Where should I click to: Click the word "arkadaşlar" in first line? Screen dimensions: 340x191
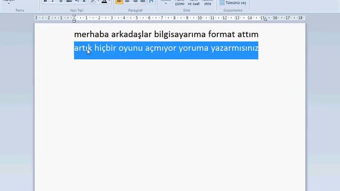pos(131,34)
